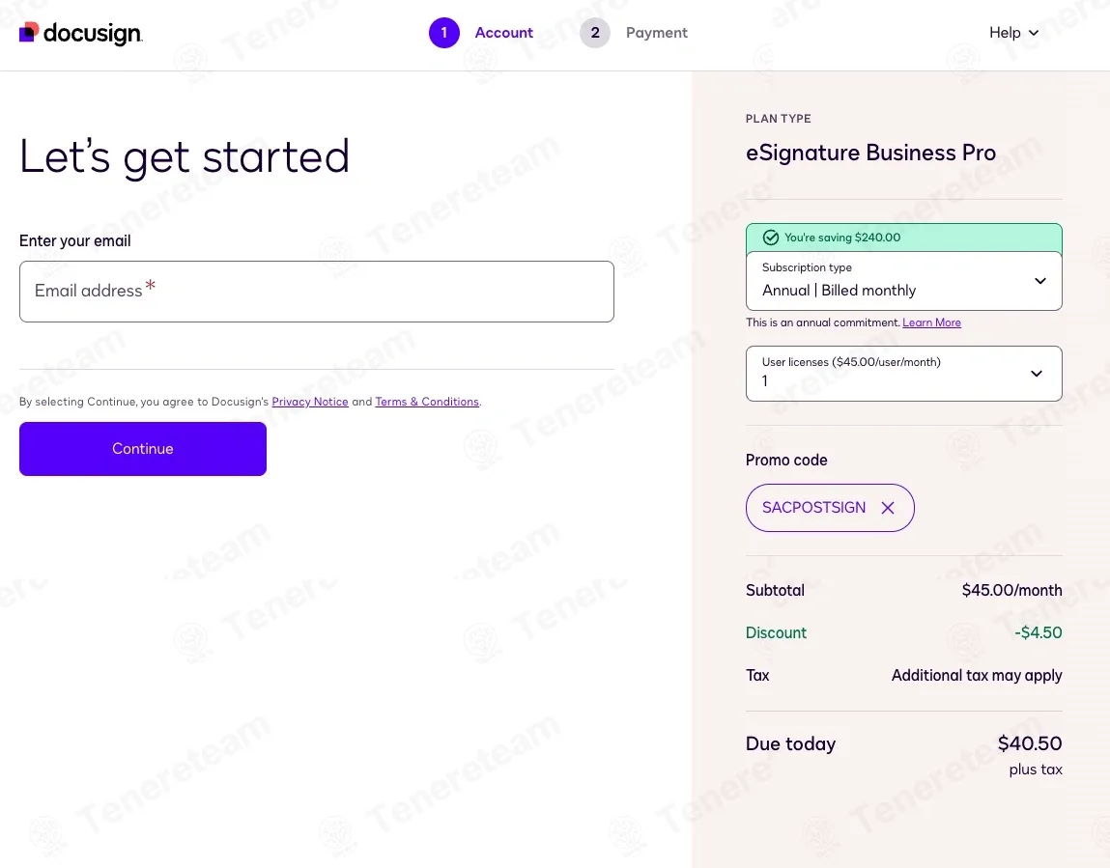Open the Learn More link

point(931,322)
